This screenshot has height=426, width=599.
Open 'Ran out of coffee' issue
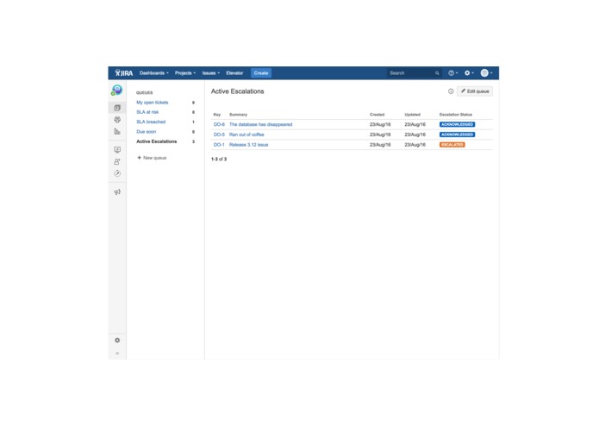pyautogui.click(x=246, y=135)
